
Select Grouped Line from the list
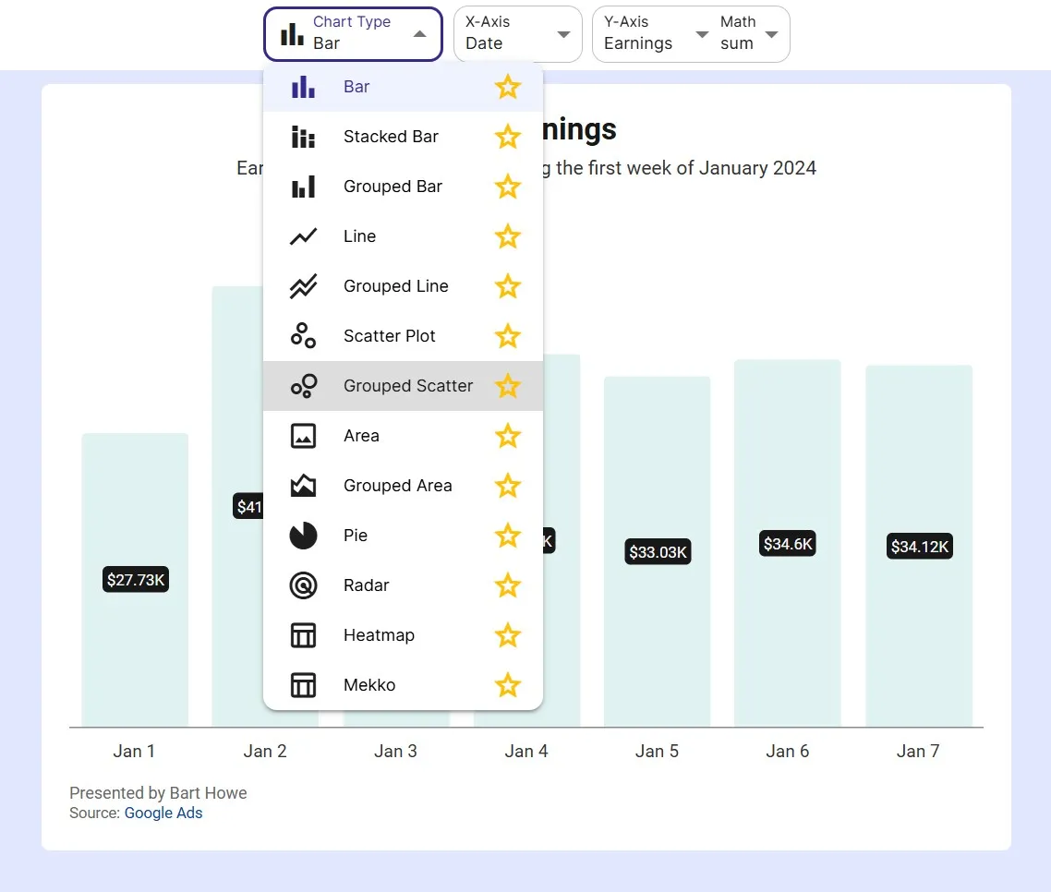click(x=395, y=286)
